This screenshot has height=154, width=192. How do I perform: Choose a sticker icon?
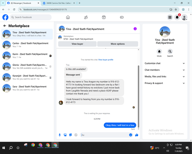[71, 135]
